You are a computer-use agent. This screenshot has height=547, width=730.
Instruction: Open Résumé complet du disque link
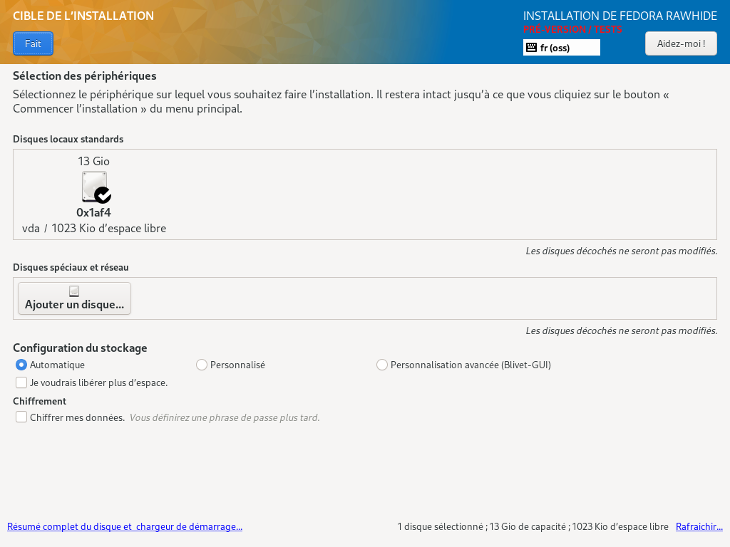[x=125, y=526]
